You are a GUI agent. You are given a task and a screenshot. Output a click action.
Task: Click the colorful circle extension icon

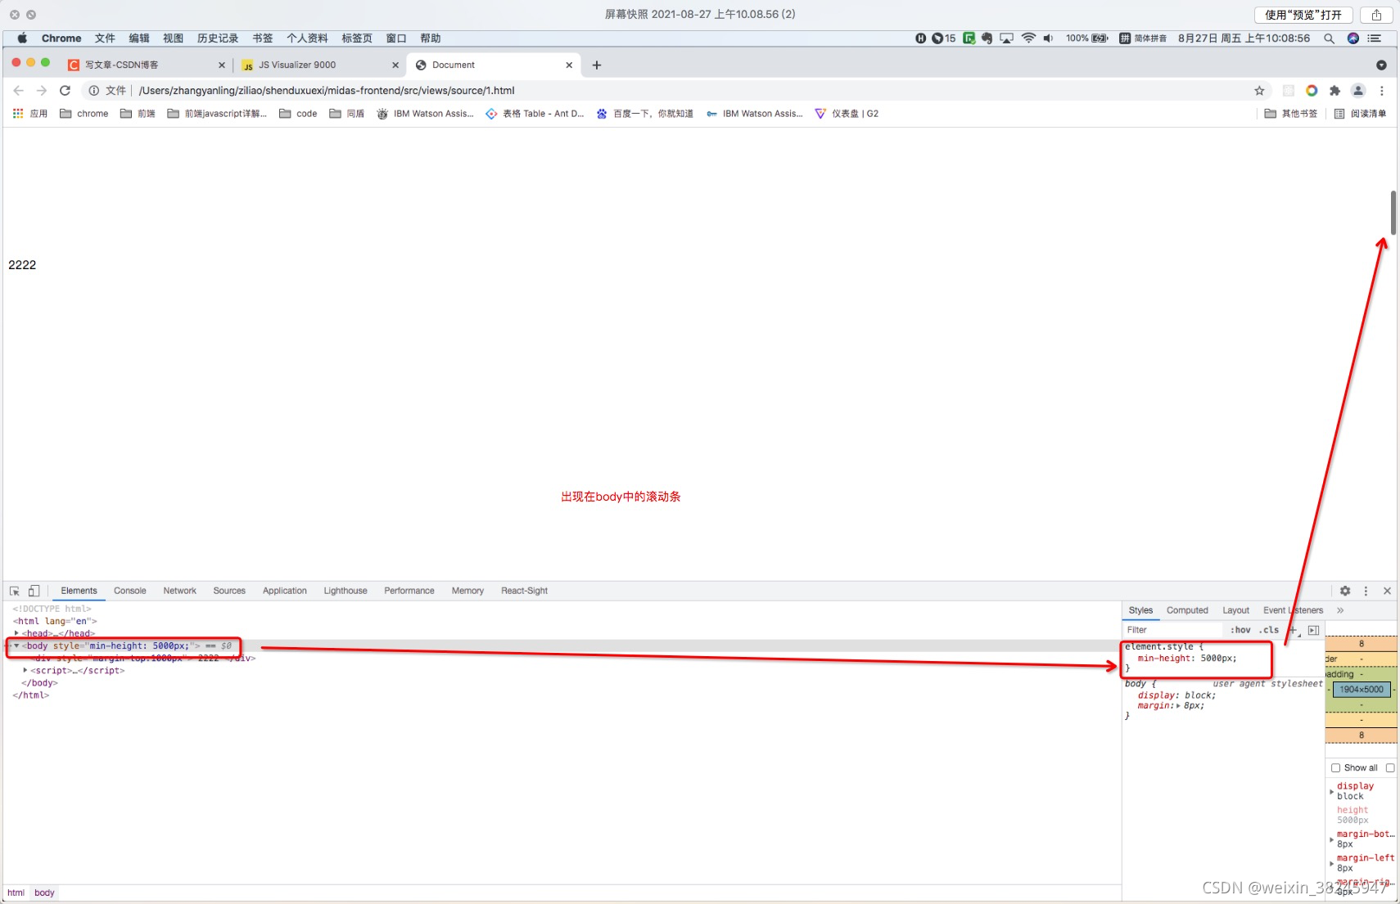tap(1312, 91)
